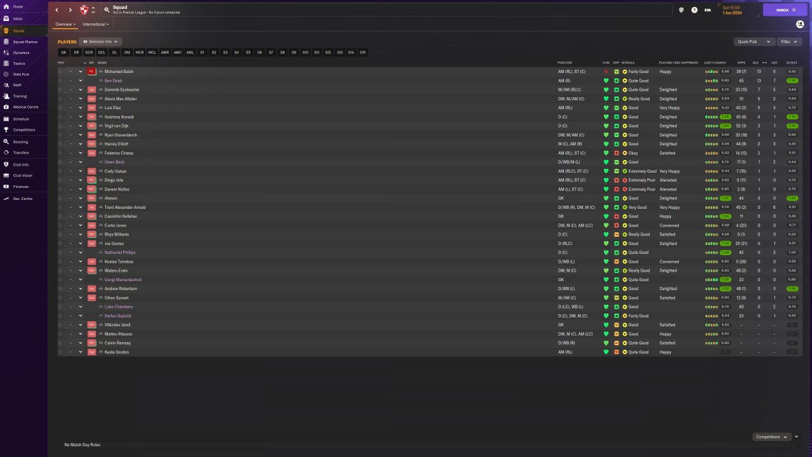Click the Finances sidebar icon
The image size is (812, 457).
coord(6,187)
